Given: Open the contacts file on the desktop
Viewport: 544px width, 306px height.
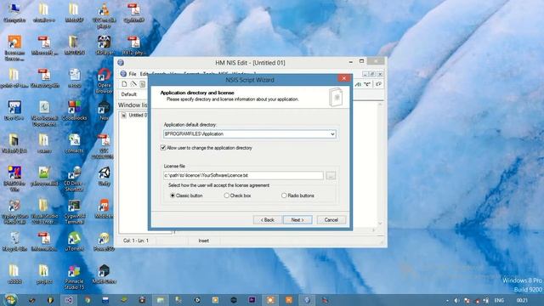Looking at the screenshot, I should [x=74, y=144].
